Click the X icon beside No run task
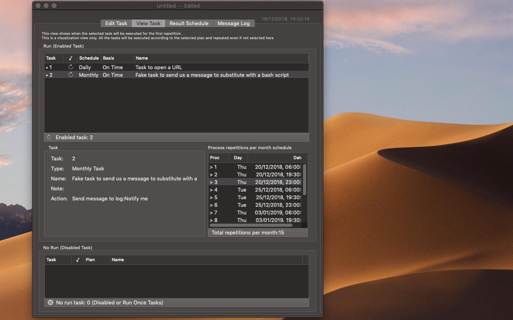 click(x=50, y=302)
